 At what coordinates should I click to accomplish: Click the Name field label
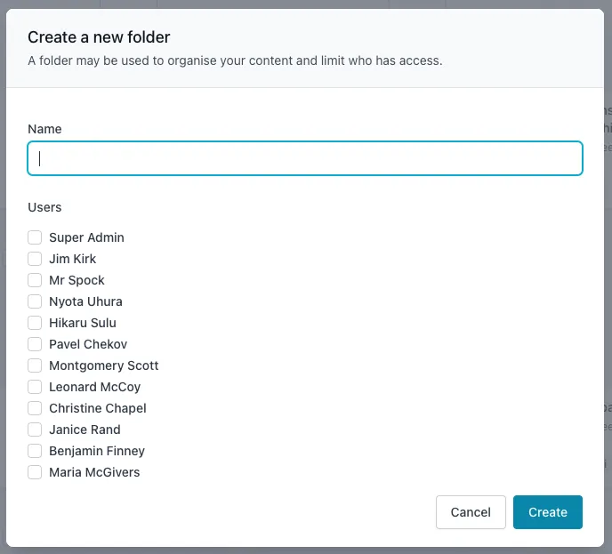click(x=44, y=129)
